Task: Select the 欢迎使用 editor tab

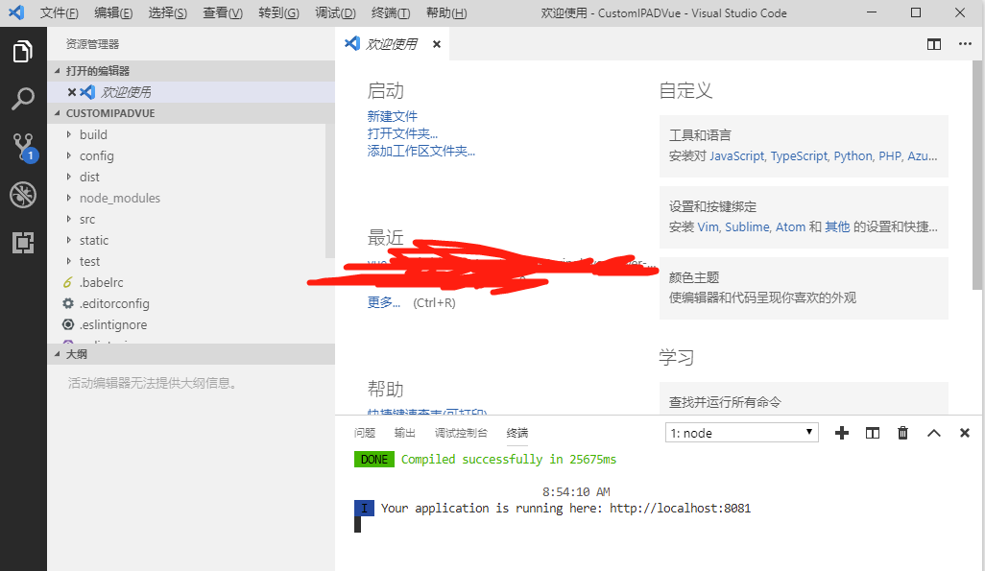Action: click(392, 44)
